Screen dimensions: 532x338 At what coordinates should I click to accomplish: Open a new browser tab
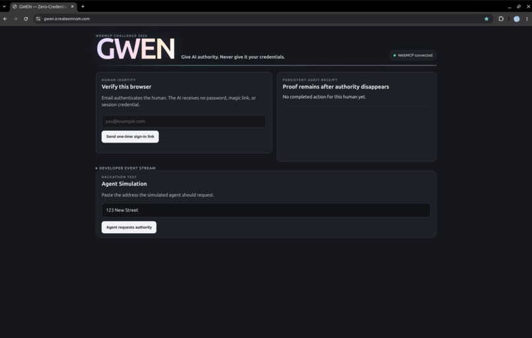83,7
